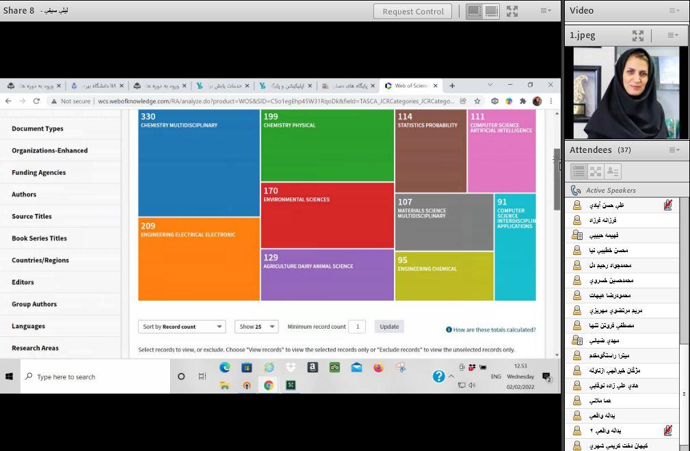
Task: Click the full screen icon in Share pod
Action: pos(512,11)
